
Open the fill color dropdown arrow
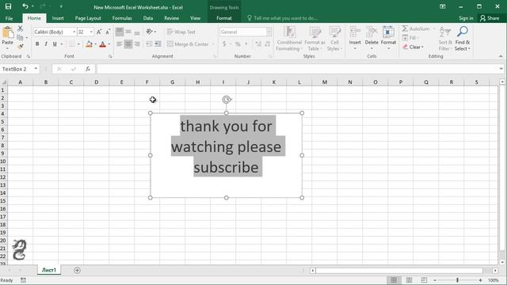tap(95, 44)
